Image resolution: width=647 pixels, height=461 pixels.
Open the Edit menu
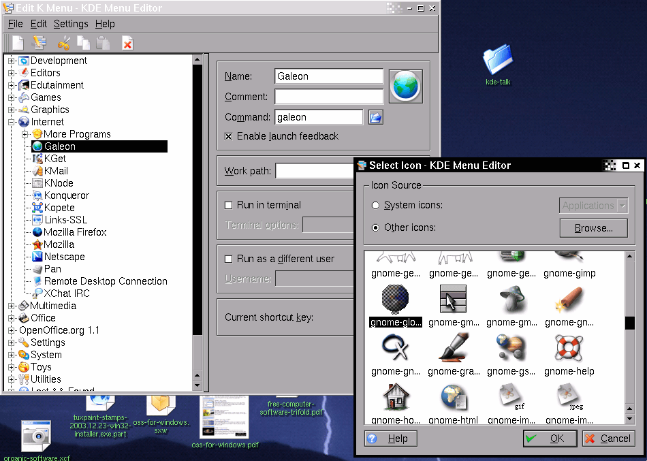(x=38, y=24)
